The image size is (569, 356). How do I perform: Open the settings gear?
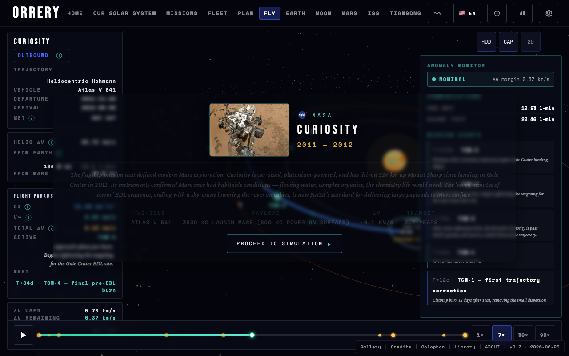click(549, 13)
